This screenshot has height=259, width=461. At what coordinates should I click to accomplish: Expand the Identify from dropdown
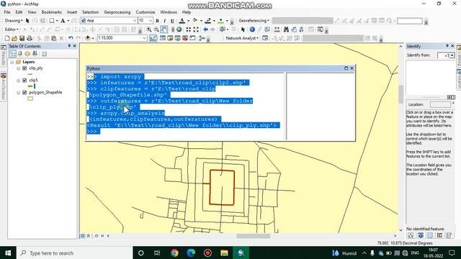pyautogui.click(x=452, y=55)
